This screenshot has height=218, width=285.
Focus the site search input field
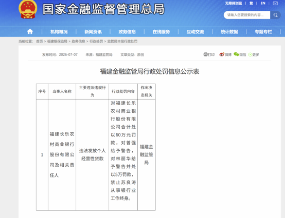pos(247,15)
